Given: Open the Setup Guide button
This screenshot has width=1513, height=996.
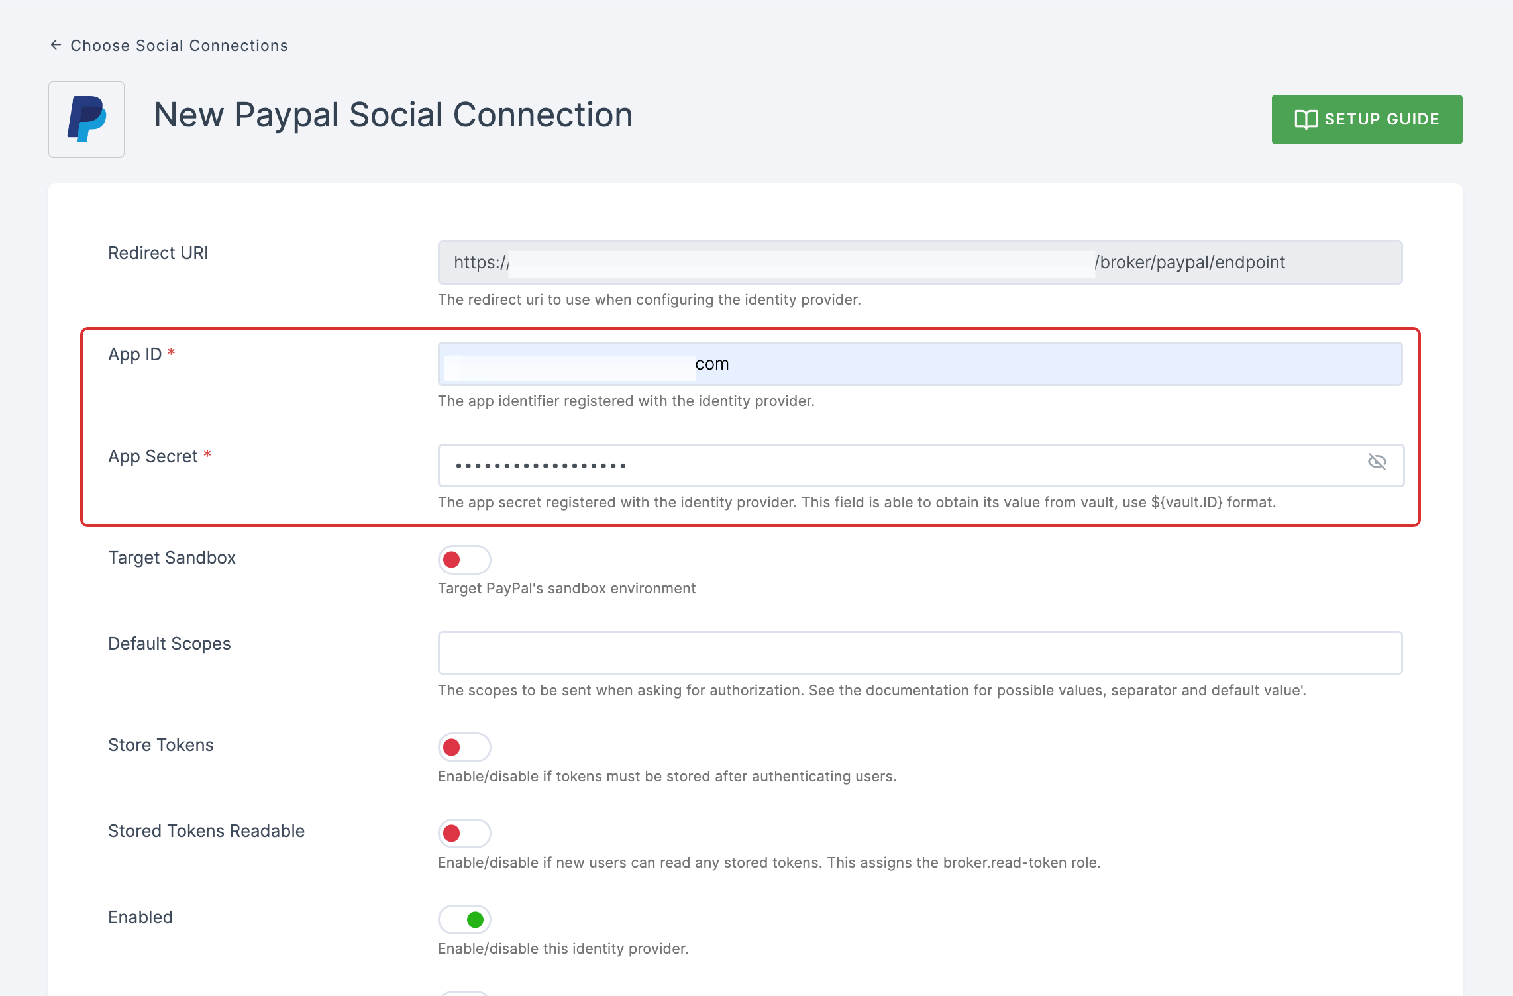Looking at the screenshot, I should click(1367, 119).
